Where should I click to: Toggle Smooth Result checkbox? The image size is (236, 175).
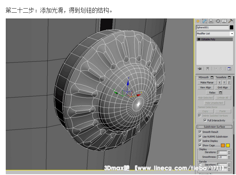(200, 132)
